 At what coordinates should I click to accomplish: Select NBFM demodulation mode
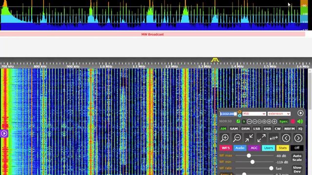(x=289, y=129)
